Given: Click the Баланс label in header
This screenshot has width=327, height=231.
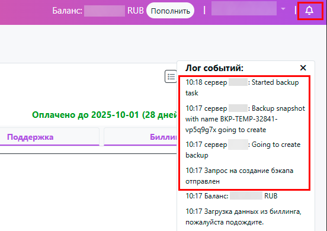Looking at the screenshot, I should [x=67, y=11].
